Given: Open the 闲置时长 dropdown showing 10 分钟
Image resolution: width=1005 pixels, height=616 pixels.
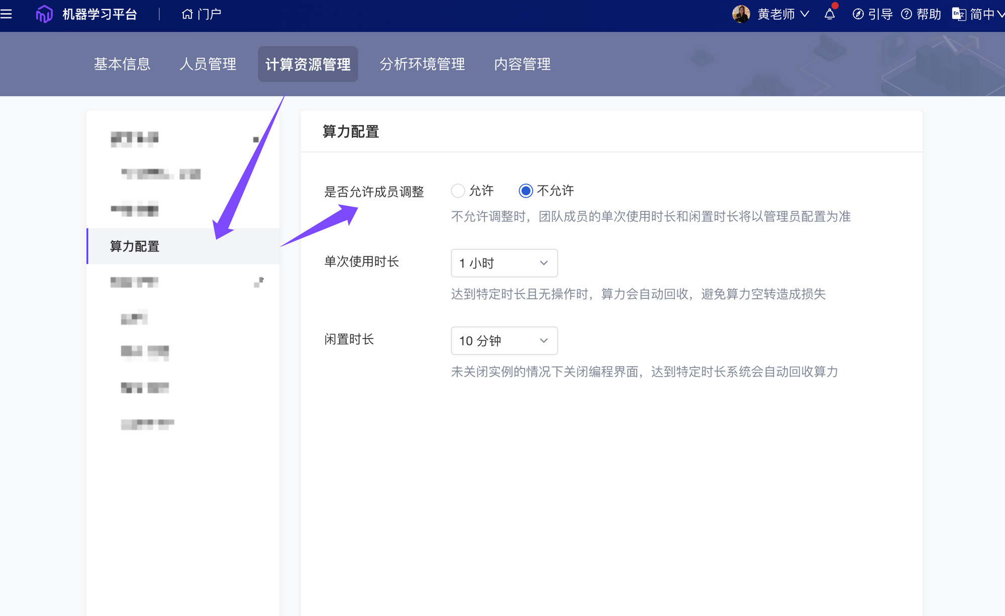Looking at the screenshot, I should [x=504, y=341].
